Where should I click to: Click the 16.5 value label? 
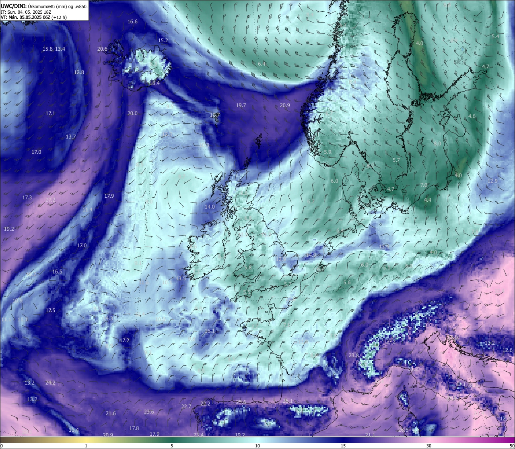click(x=57, y=272)
